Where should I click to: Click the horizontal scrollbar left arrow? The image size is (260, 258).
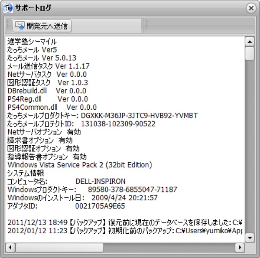(10, 248)
